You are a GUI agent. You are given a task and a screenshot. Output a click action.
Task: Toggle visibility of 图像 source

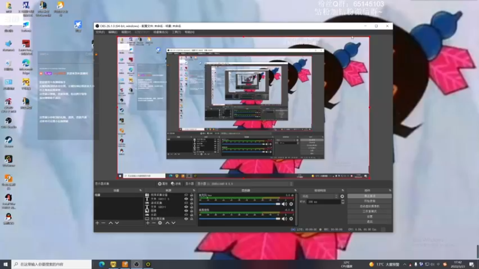point(186,211)
